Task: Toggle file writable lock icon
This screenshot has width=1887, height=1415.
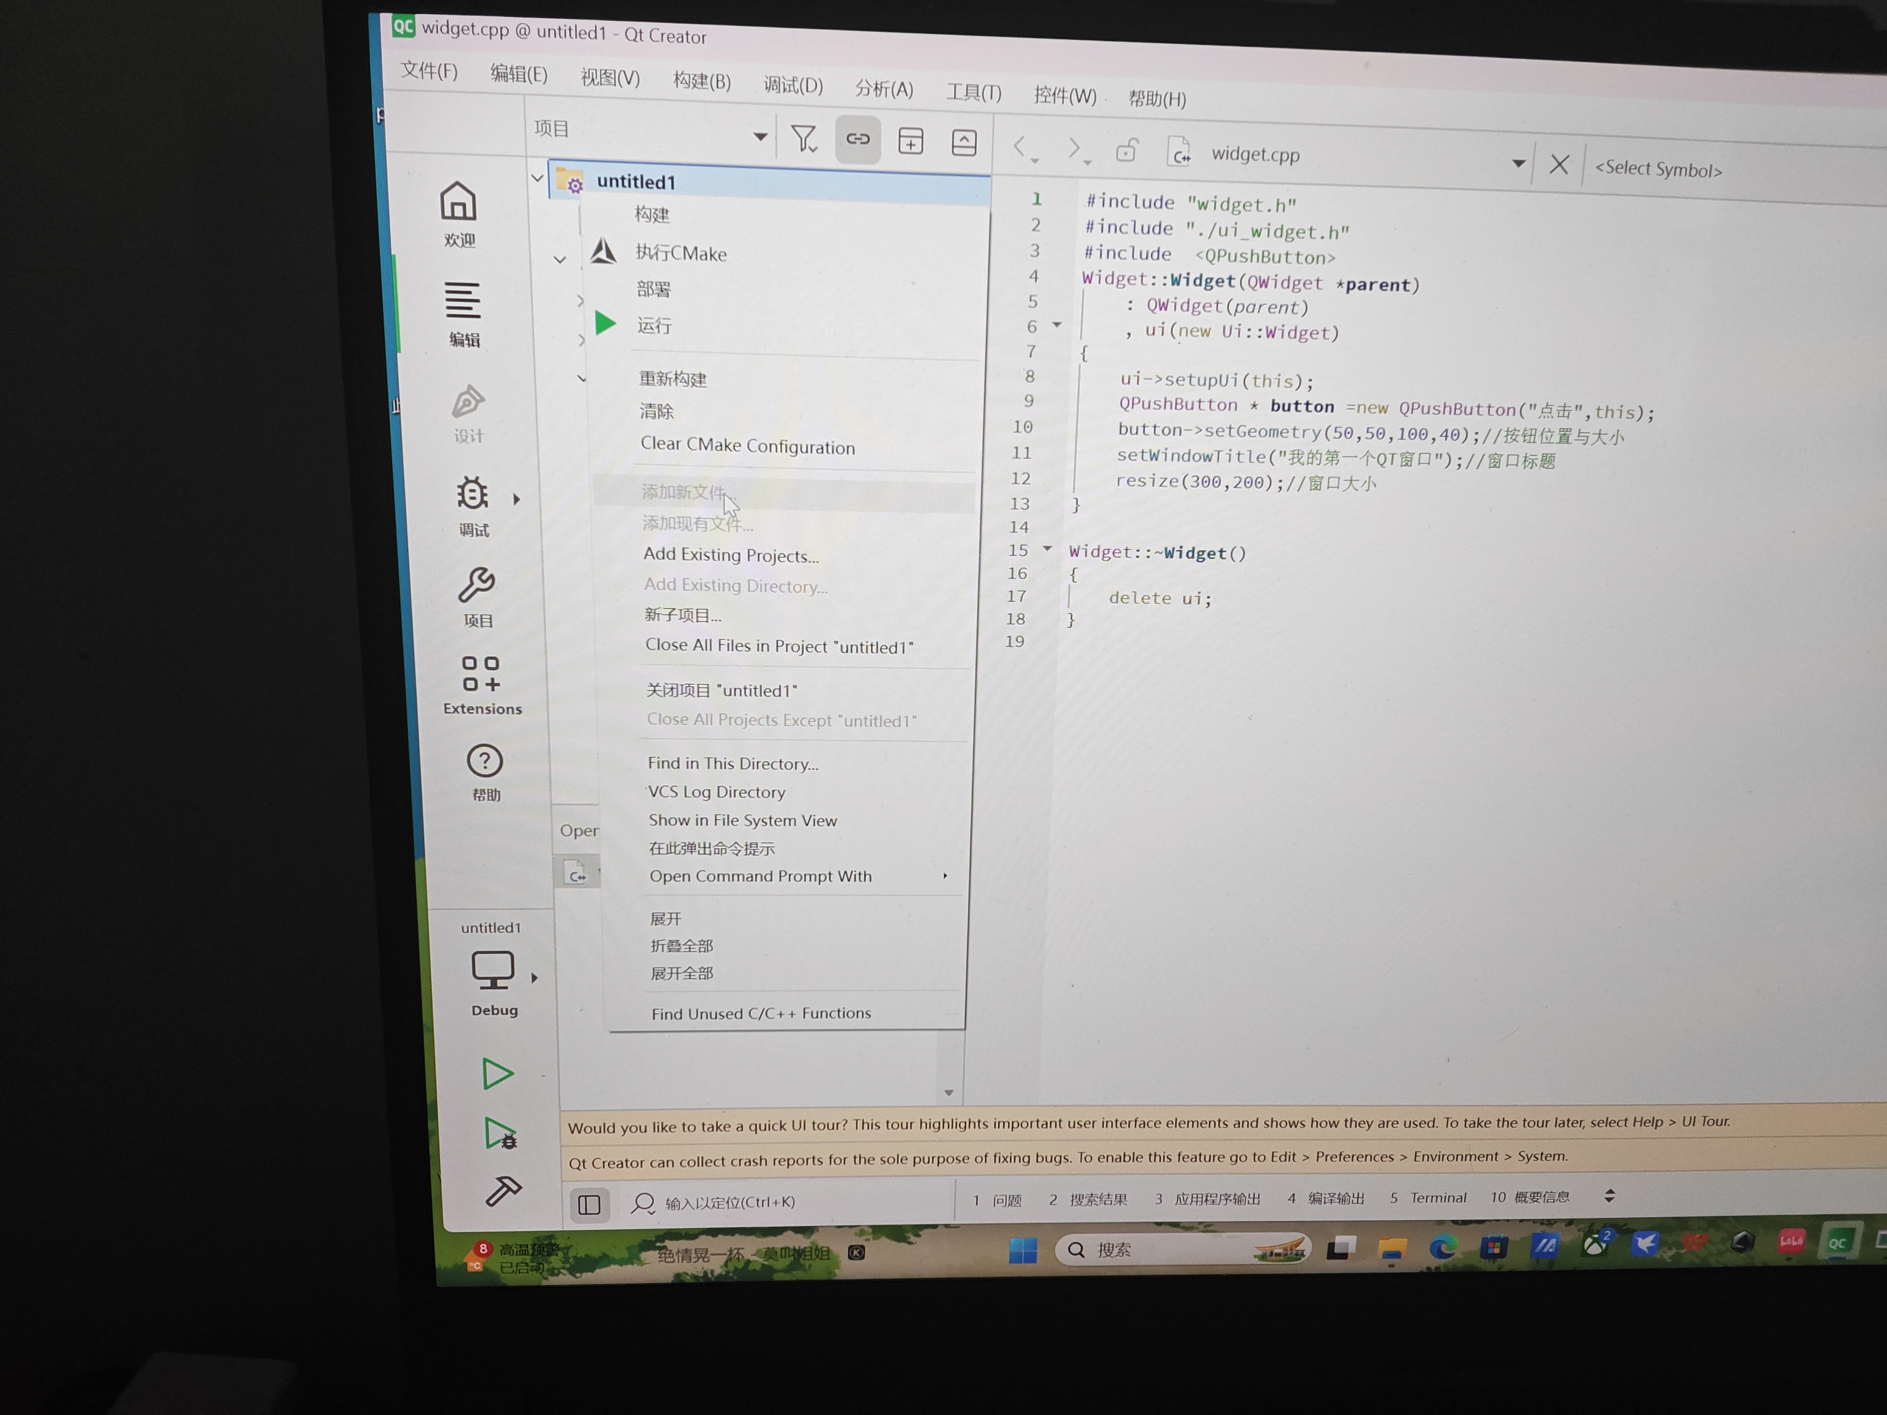Action: click(x=1126, y=151)
